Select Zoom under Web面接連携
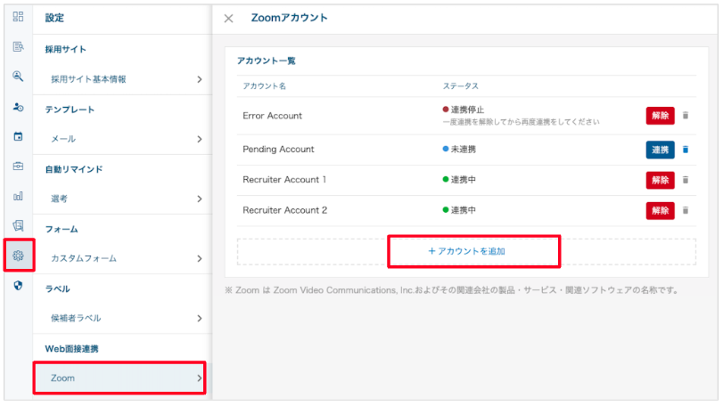The image size is (723, 406). tap(119, 378)
